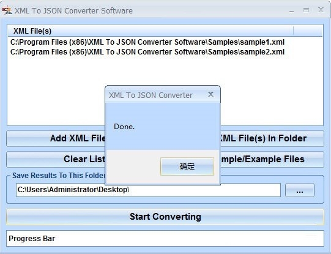
Task: Confirm the Done dialog with 确定 button
Action: 187,166
